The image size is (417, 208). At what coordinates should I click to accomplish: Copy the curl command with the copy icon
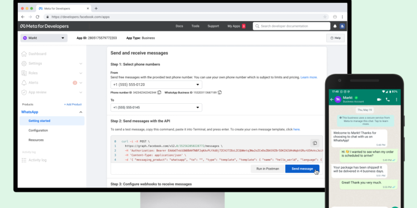click(x=315, y=143)
